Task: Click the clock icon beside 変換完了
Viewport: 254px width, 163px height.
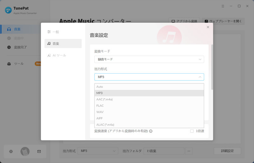Action: click(9, 47)
